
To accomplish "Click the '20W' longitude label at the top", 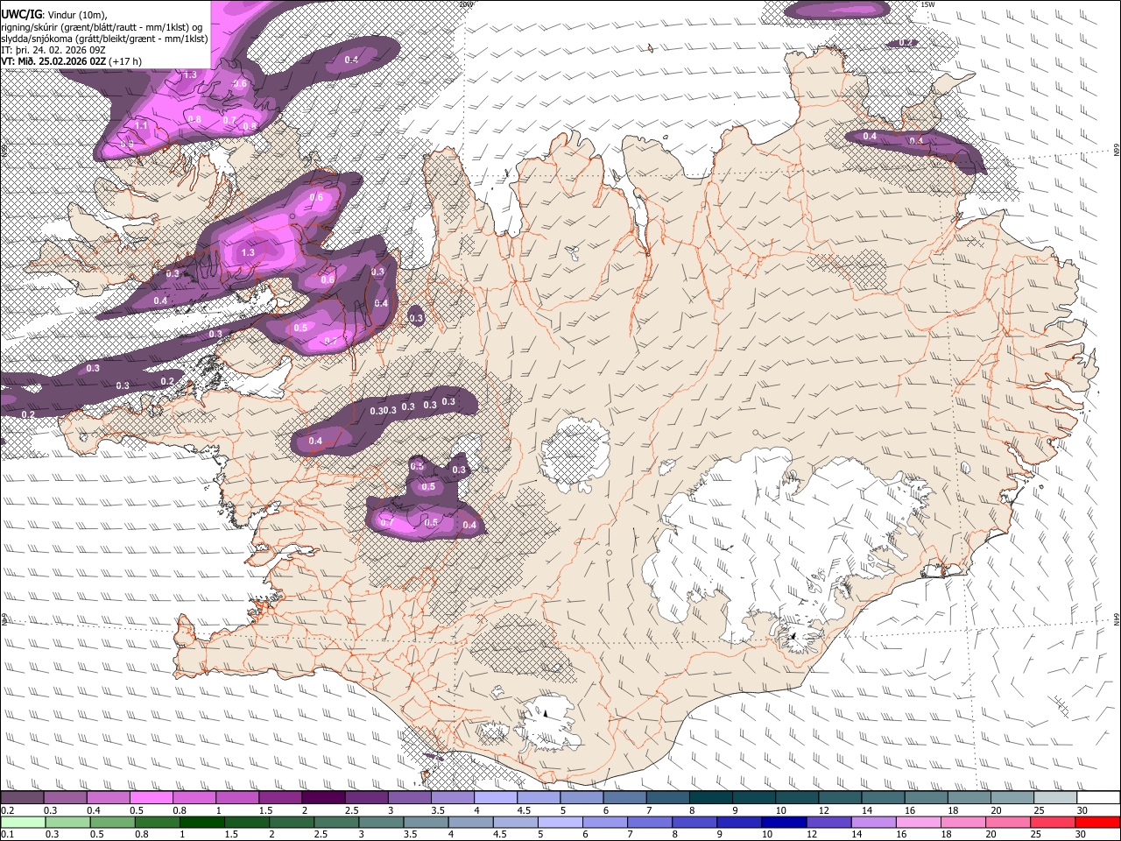I will pyautogui.click(x=466, y=4).
